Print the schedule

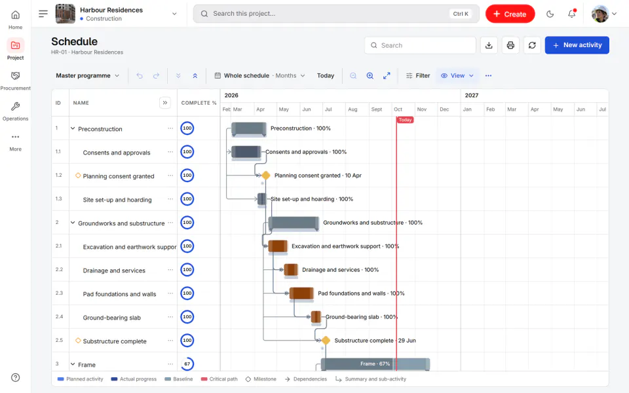tap(510, 45)
